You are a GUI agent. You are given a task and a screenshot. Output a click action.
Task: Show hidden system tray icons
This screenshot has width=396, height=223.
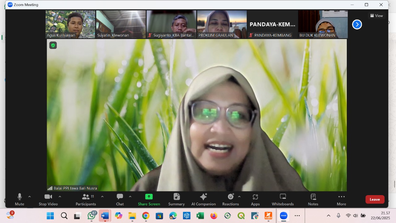[329, 216]
